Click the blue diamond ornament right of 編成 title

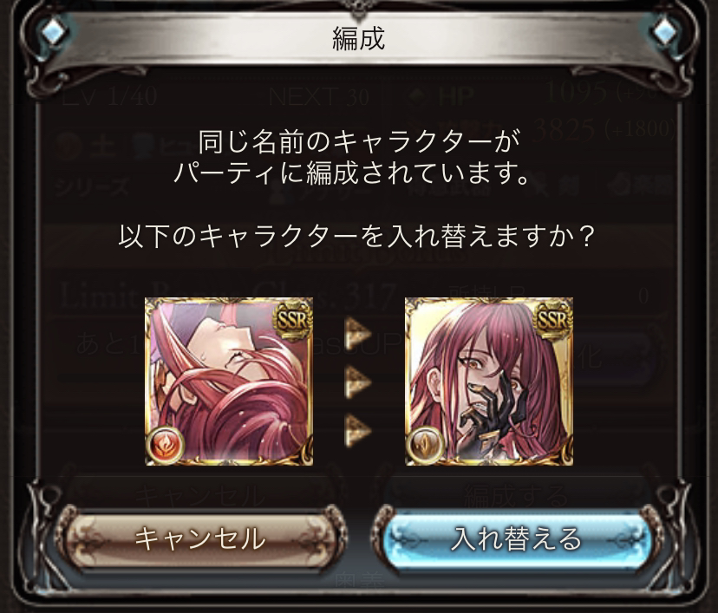(665, 32)
